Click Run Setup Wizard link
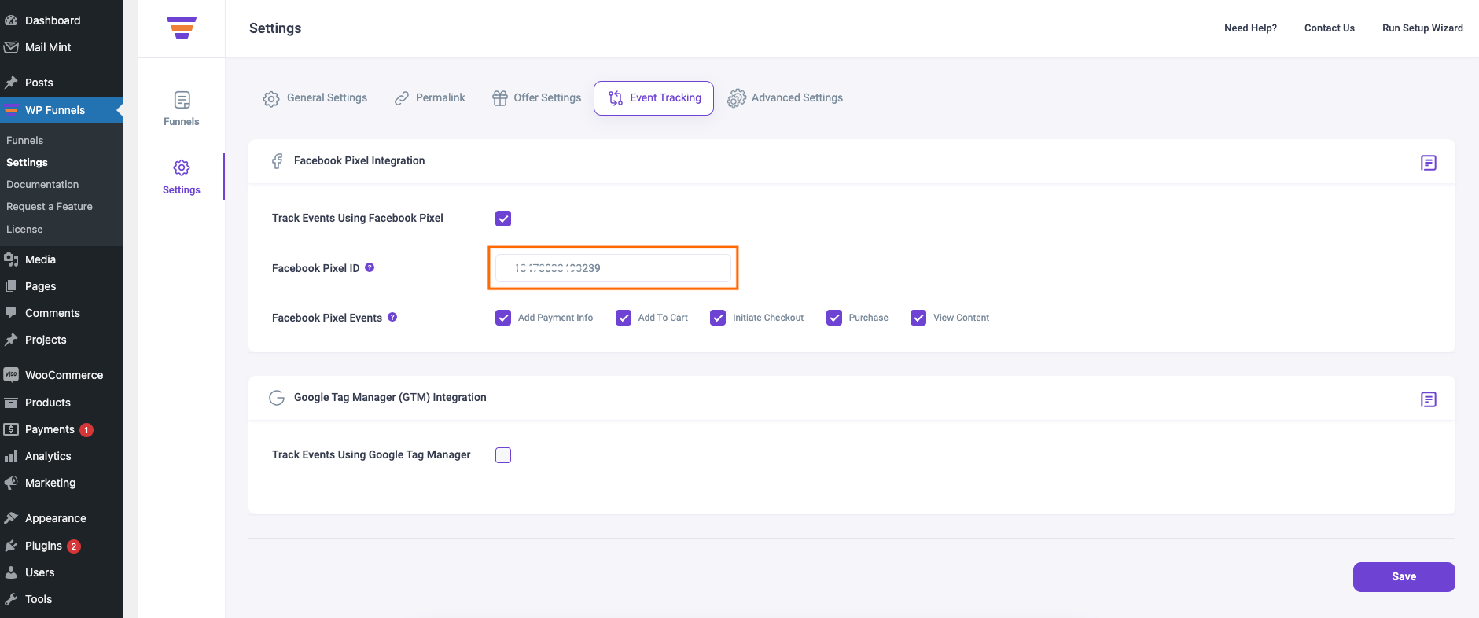 click(x=1422, y=28)
